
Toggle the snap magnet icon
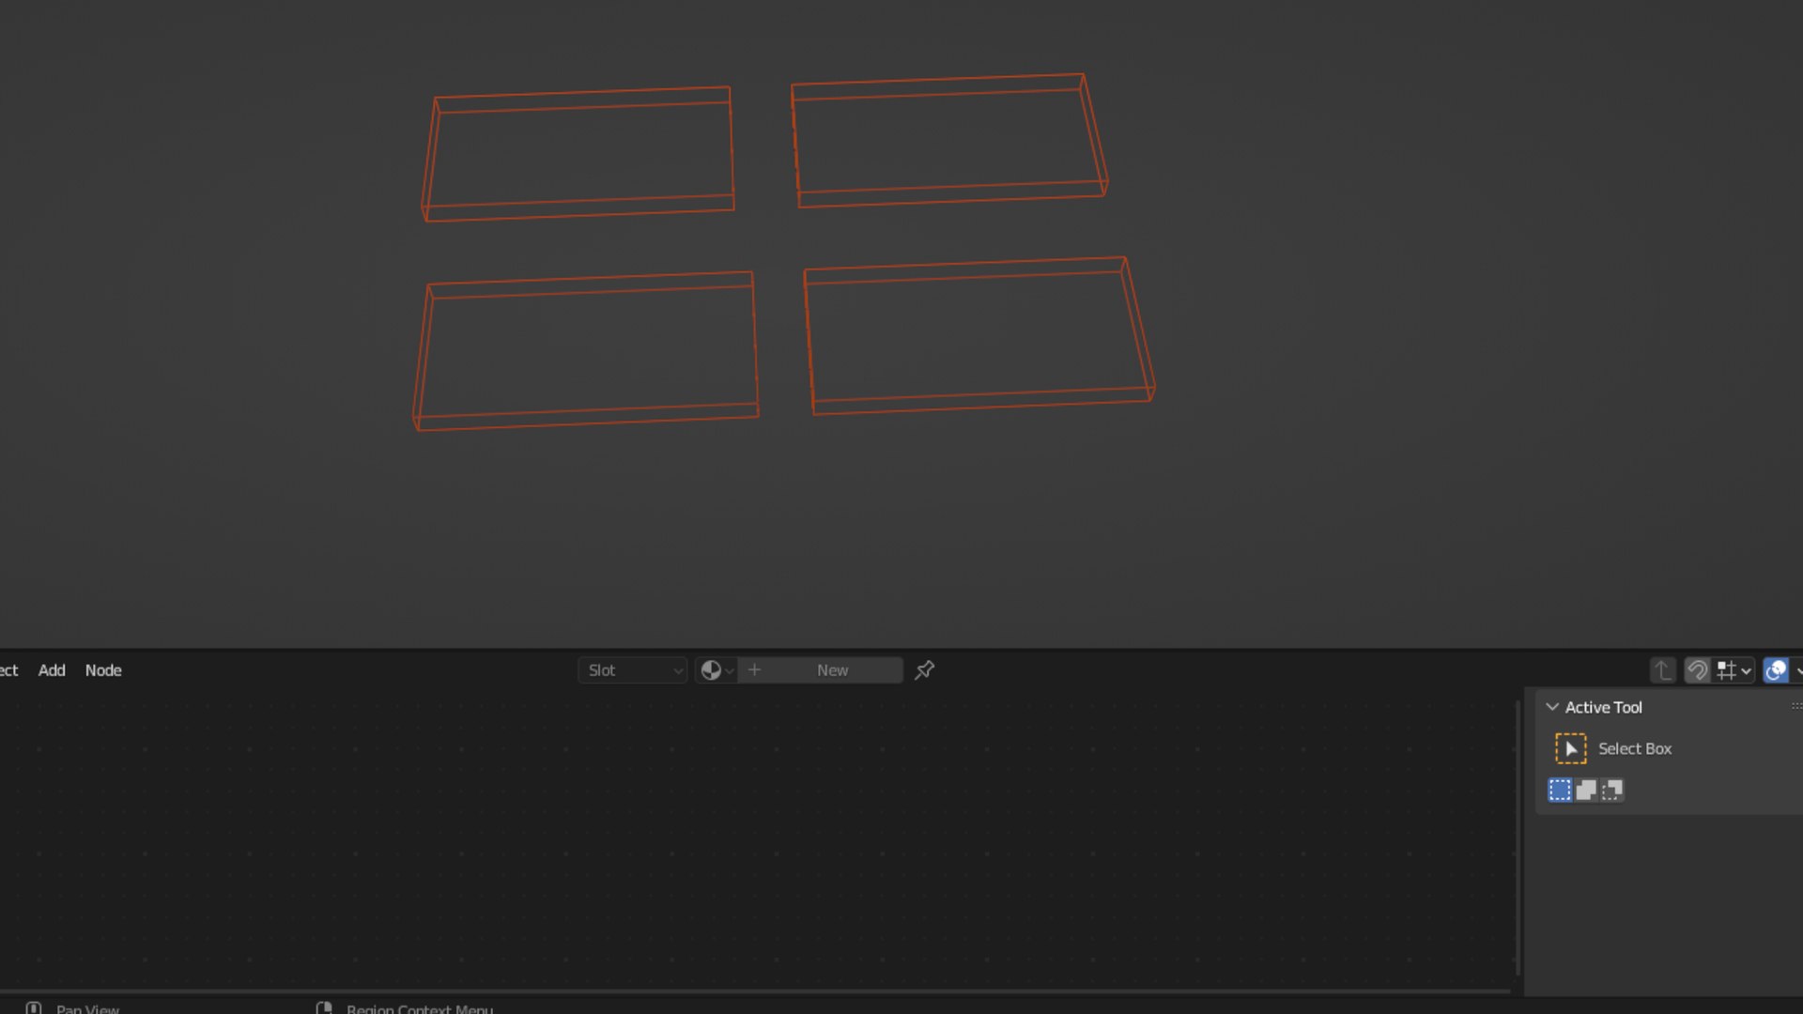pos(1697,670)
